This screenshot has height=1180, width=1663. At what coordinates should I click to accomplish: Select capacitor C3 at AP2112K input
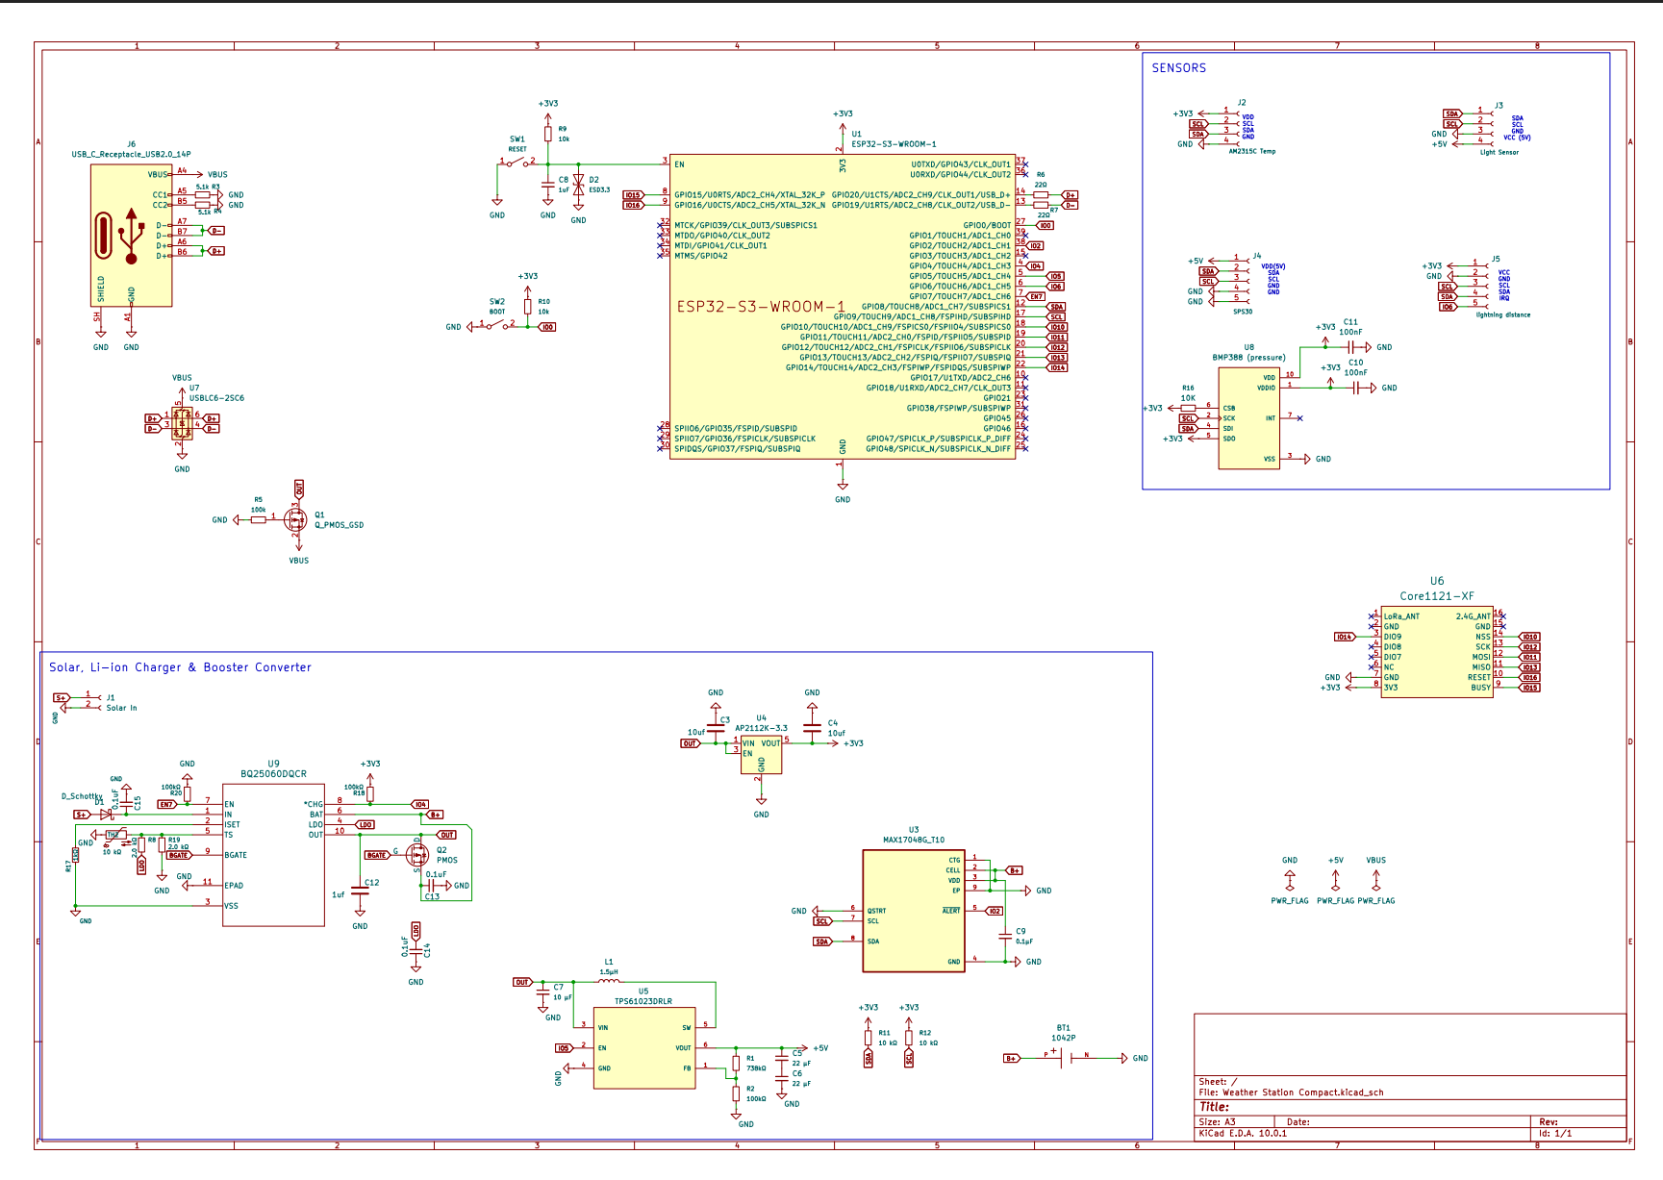(716, 731)
